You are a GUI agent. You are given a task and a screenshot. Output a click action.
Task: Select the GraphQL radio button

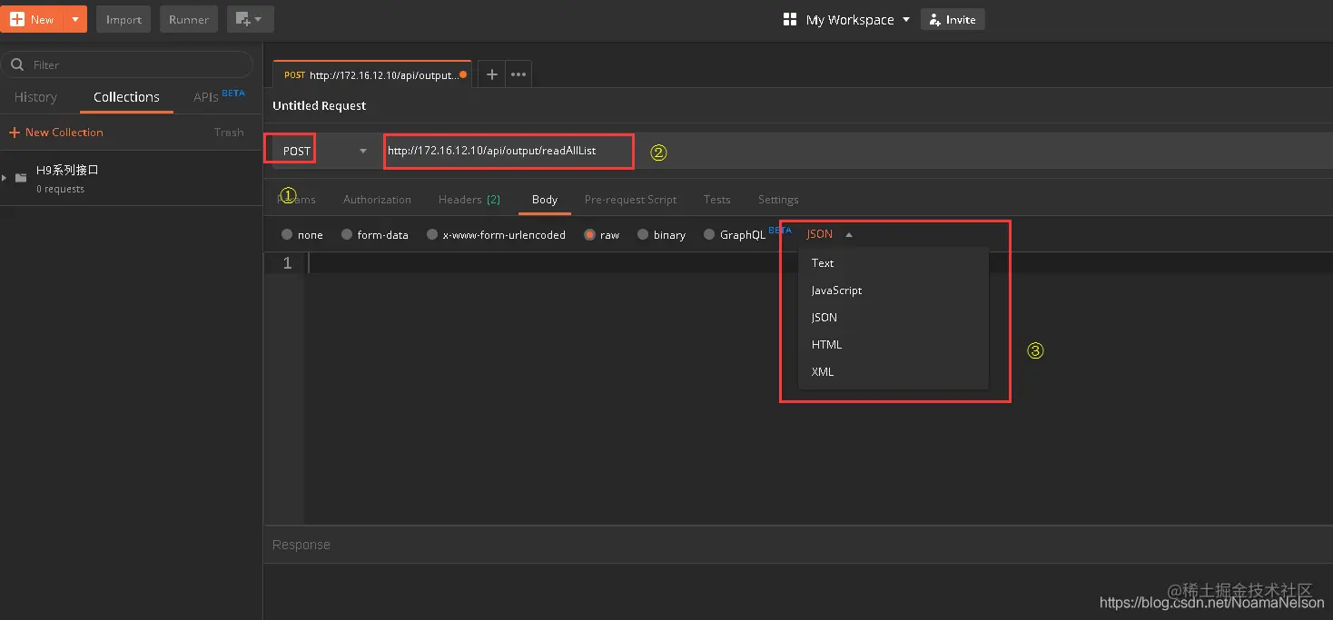tap(709, 234)
